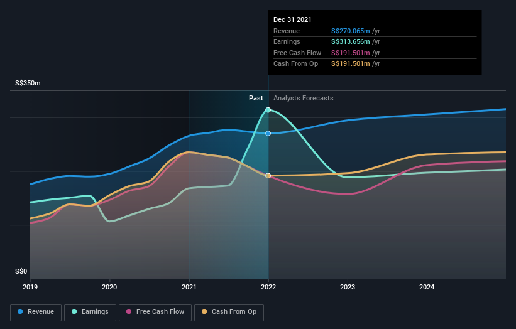Select the Revenue data point marker at 2022
Screen dimensions: 516x329
268,134
